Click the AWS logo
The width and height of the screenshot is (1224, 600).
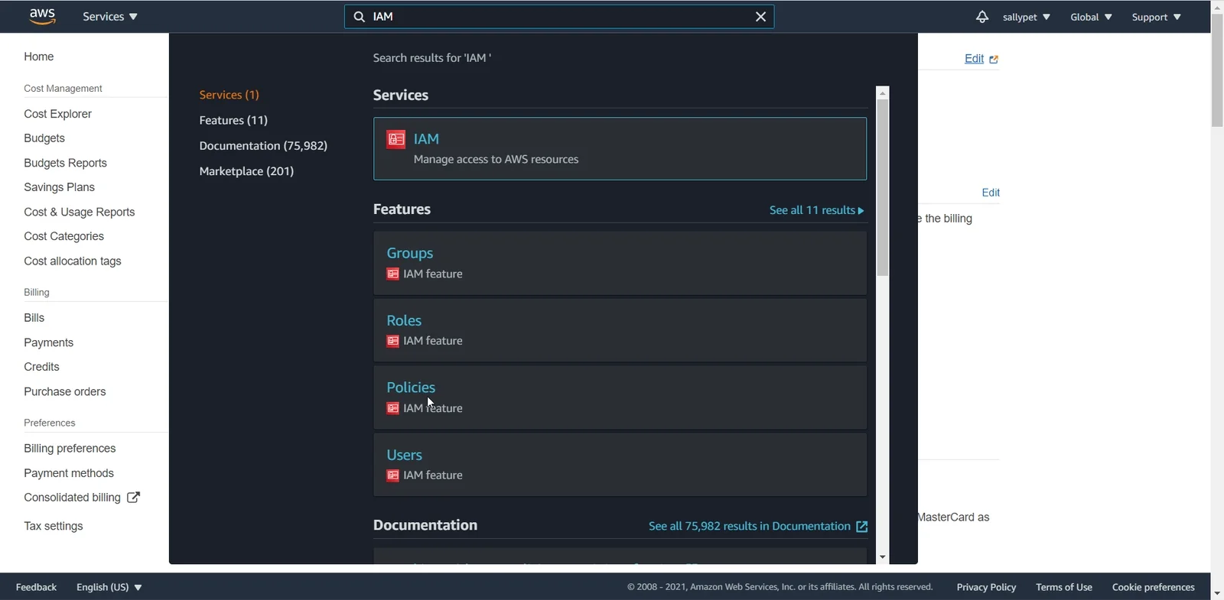pyautogui.click(x=42, y=17)
